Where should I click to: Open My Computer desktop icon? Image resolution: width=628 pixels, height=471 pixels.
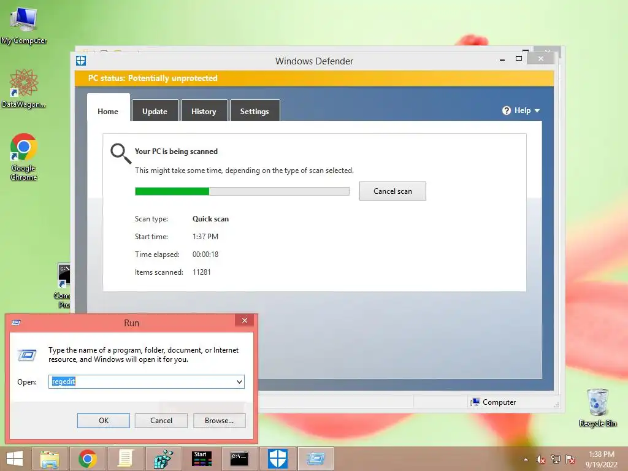(x=24, y=25)
